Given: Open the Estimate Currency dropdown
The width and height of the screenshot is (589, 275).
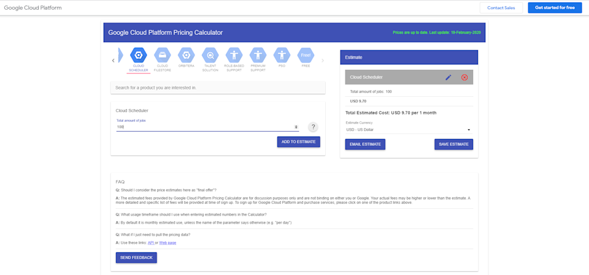Looking at the screenshot, I should [x=409, y=130].
